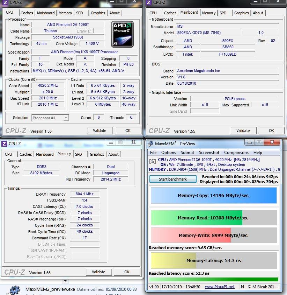Click OK in the Memory window
This screenshot has width=287, height=295.
pos(127,272)
